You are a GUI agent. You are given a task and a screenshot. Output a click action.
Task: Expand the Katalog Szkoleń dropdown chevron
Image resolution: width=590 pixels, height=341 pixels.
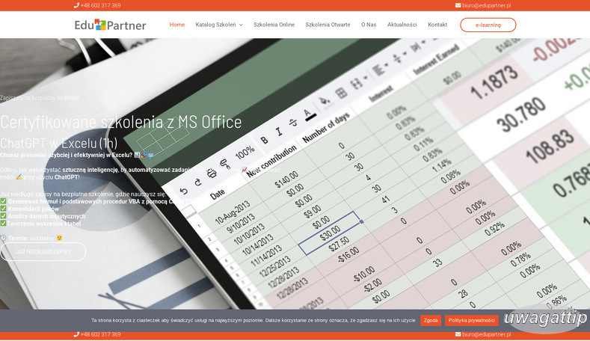click(x=241, y=25)
